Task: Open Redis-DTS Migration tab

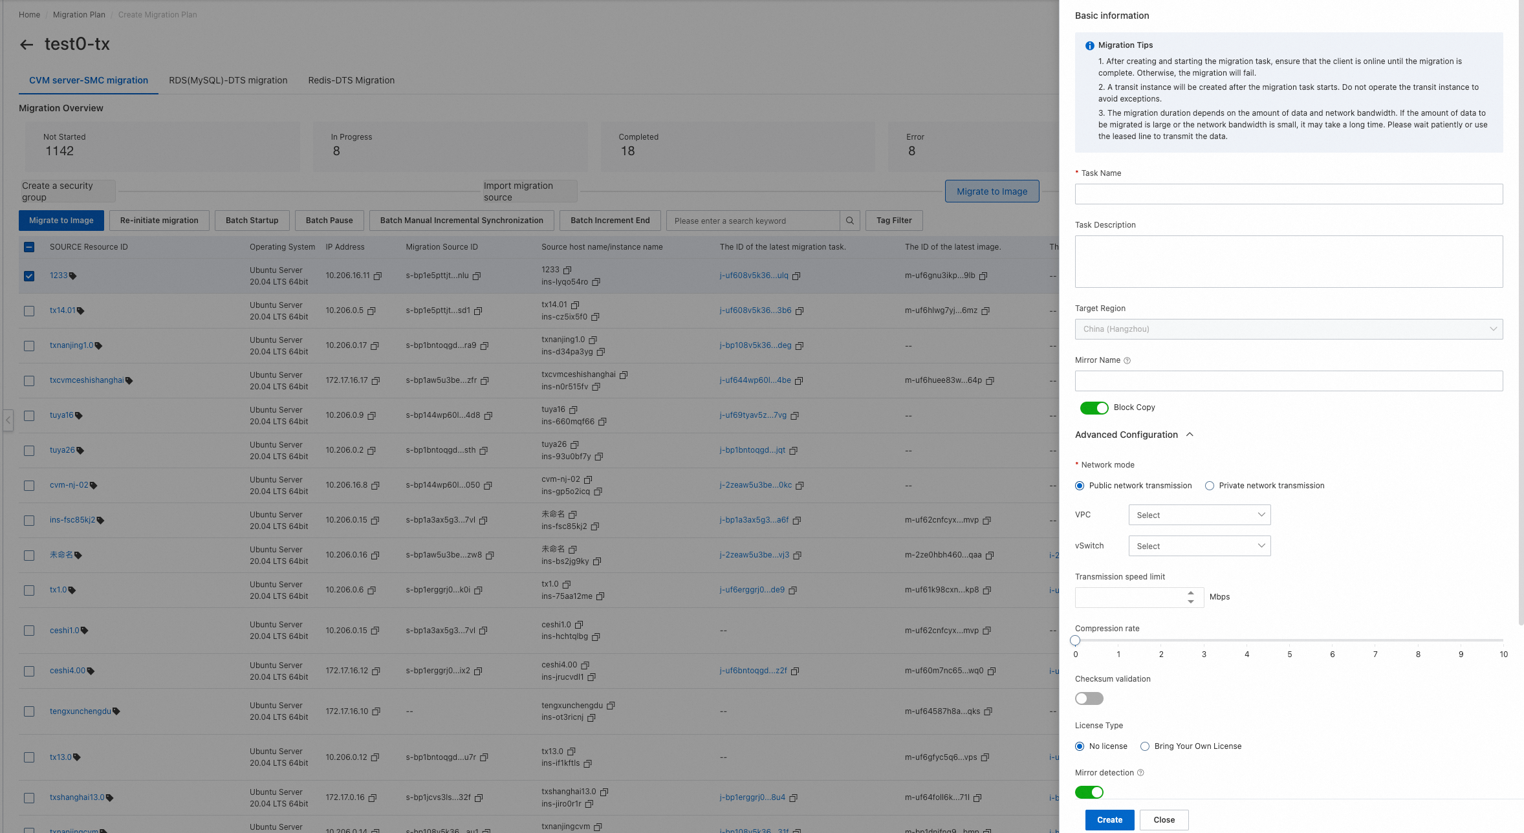Action: [x=351, y=80]
